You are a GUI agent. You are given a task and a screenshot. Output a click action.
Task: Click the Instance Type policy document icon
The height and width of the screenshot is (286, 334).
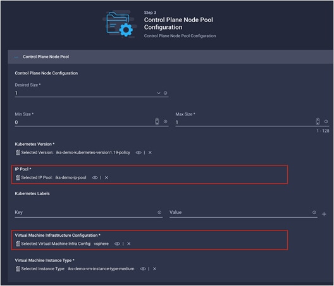point(18,269)
